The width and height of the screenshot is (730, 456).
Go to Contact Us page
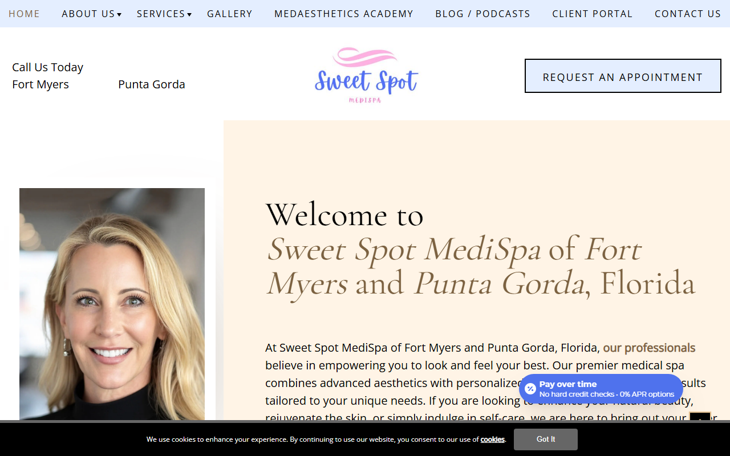click(688, 14)
